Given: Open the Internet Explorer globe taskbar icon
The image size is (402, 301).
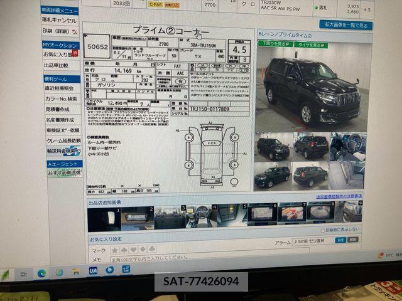Looking at the screenshot, I should click(x=60, y=273).
